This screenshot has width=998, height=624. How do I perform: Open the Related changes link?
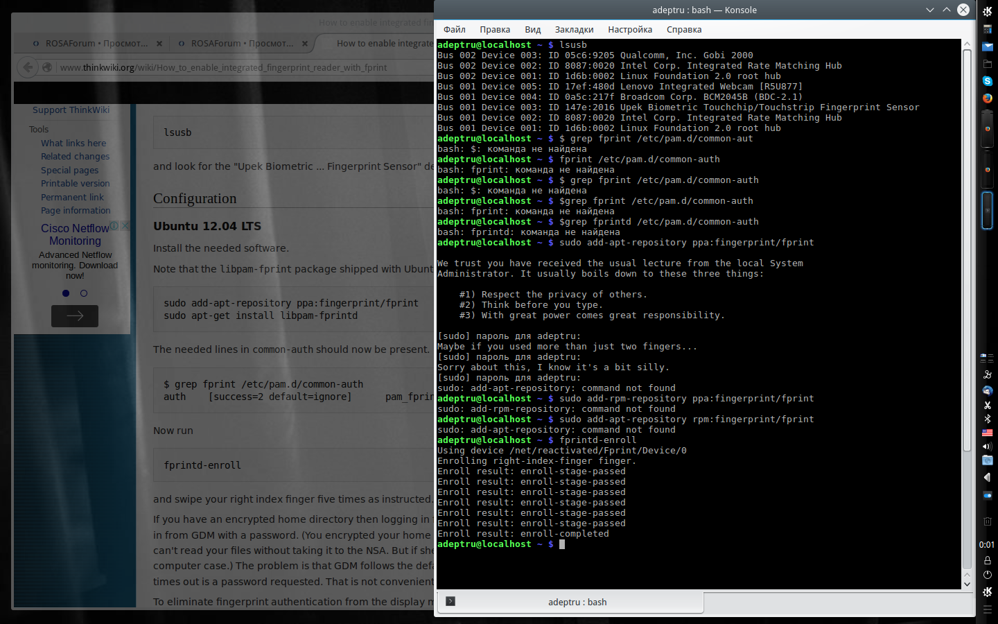tap(75, 157)
